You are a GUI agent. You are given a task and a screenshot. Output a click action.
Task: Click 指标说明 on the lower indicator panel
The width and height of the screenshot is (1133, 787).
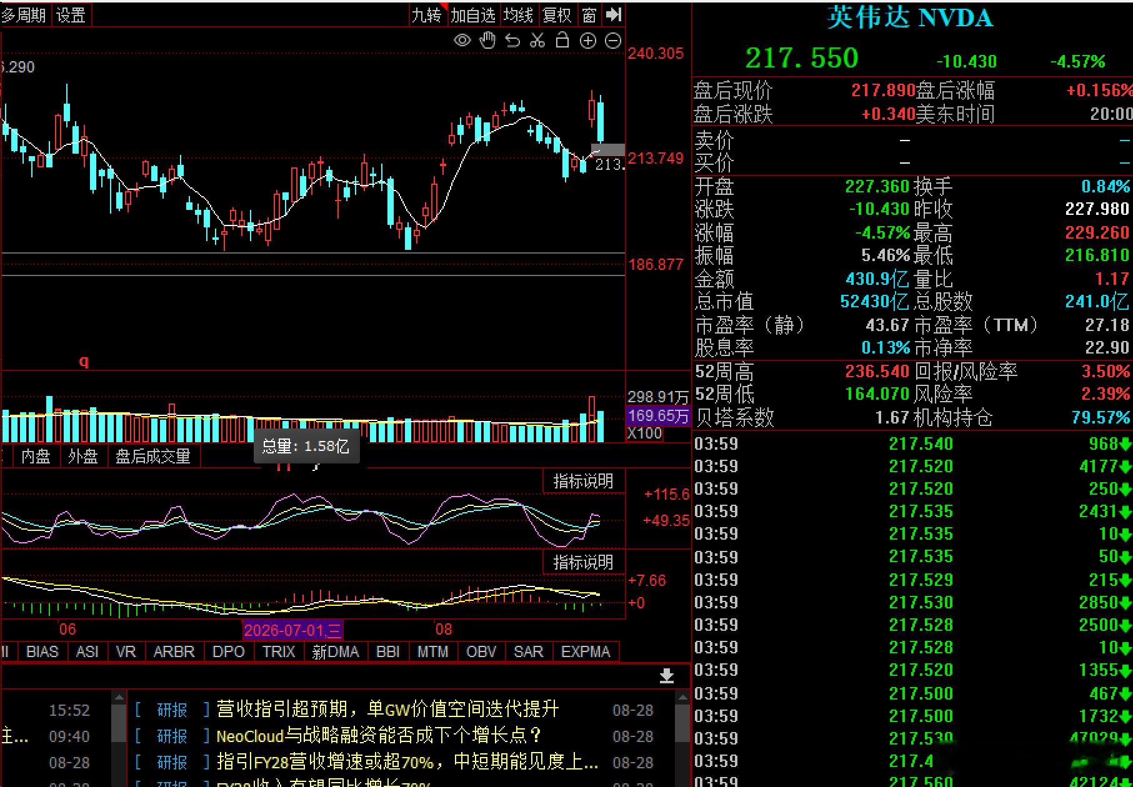coord(583,562)
